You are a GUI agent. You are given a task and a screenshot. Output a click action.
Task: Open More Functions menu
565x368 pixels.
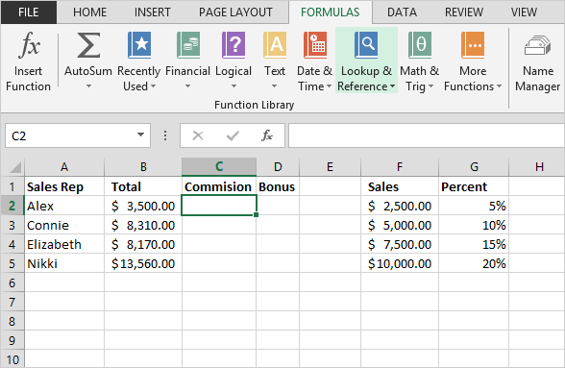click(x=473, y=61)
